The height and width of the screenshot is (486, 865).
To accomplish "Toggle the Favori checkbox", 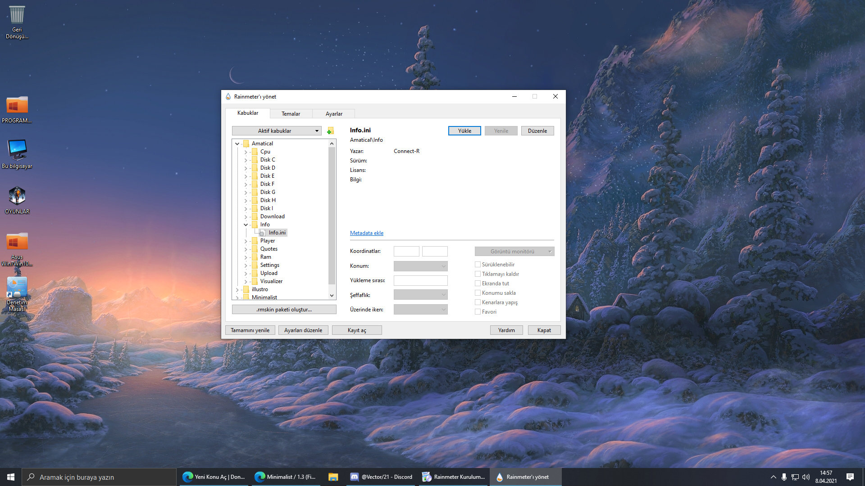I will pyautogui.click(x=478, y=312).
